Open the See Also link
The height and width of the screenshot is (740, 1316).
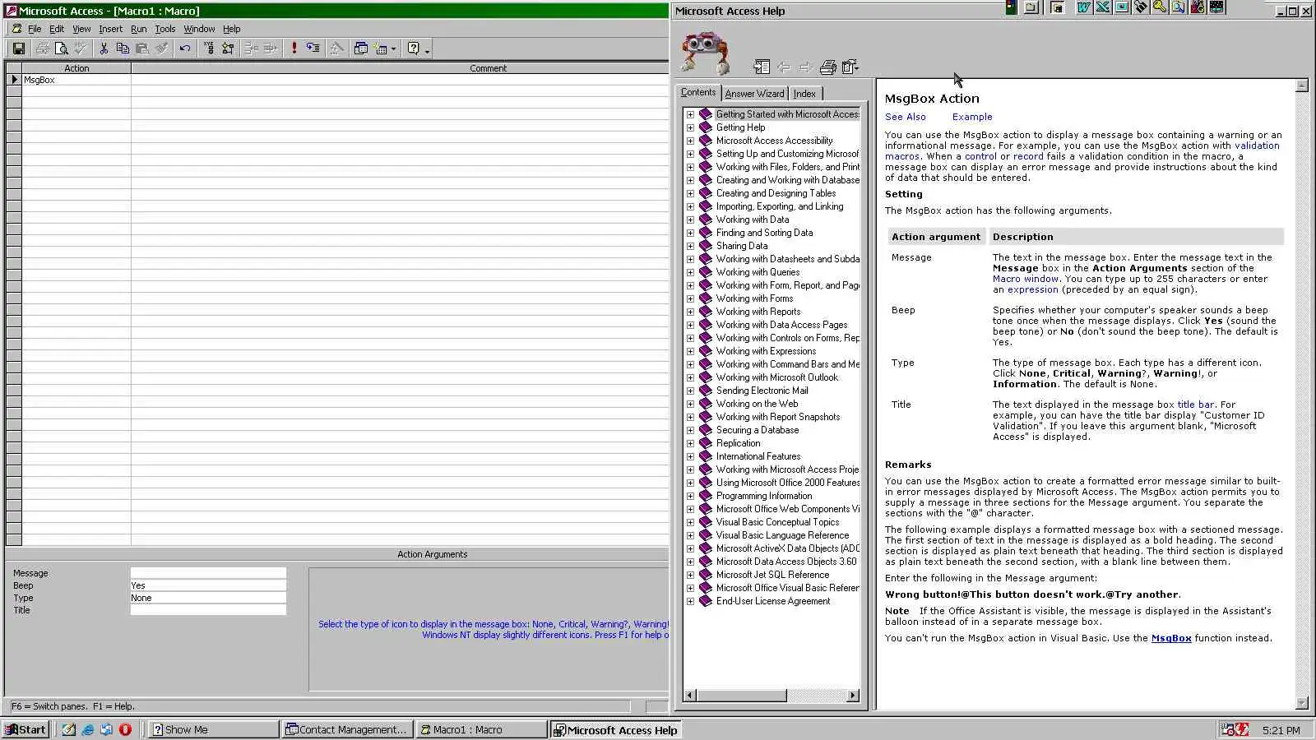[x=905, y=117]
